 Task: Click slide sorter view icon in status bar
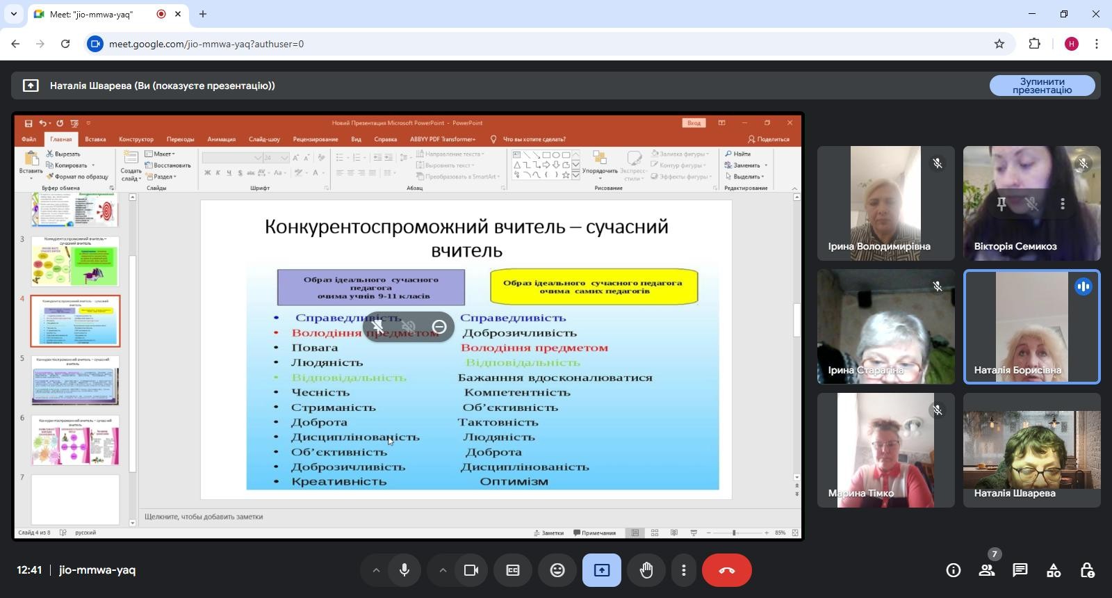pyautogui.click(x=655, y=533)
